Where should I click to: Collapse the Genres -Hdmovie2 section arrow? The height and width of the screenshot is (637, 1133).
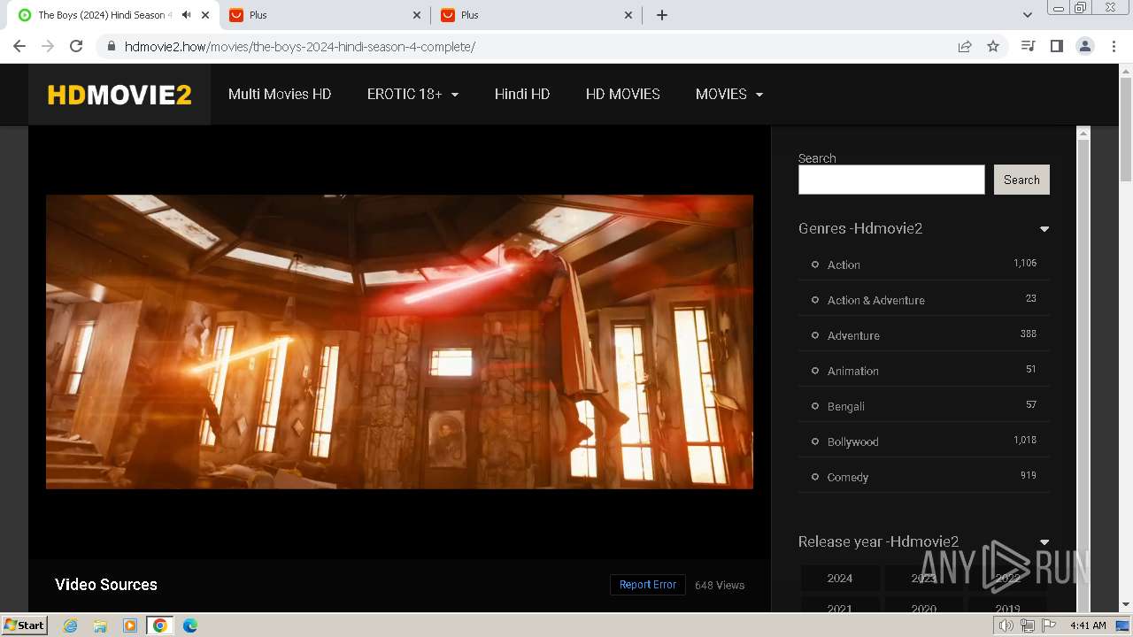(1044, 229)
